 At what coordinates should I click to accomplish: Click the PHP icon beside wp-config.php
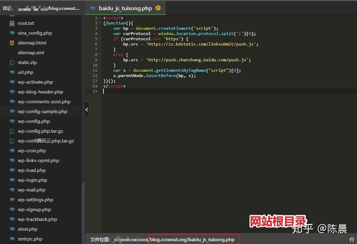(12, 121)
